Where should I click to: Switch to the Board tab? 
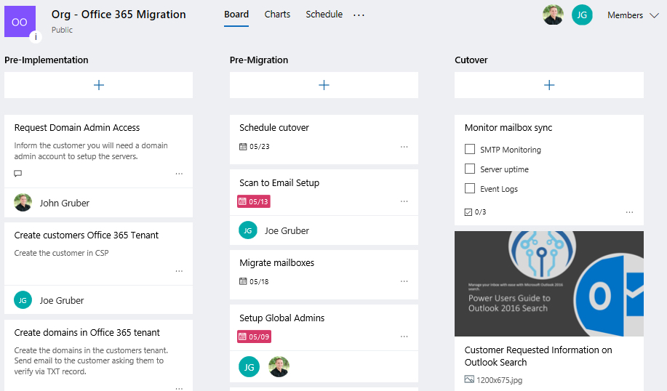236,15
